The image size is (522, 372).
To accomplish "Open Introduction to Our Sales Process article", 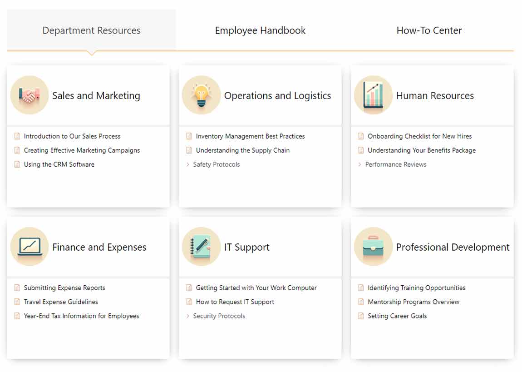I will tap(72, 136).
